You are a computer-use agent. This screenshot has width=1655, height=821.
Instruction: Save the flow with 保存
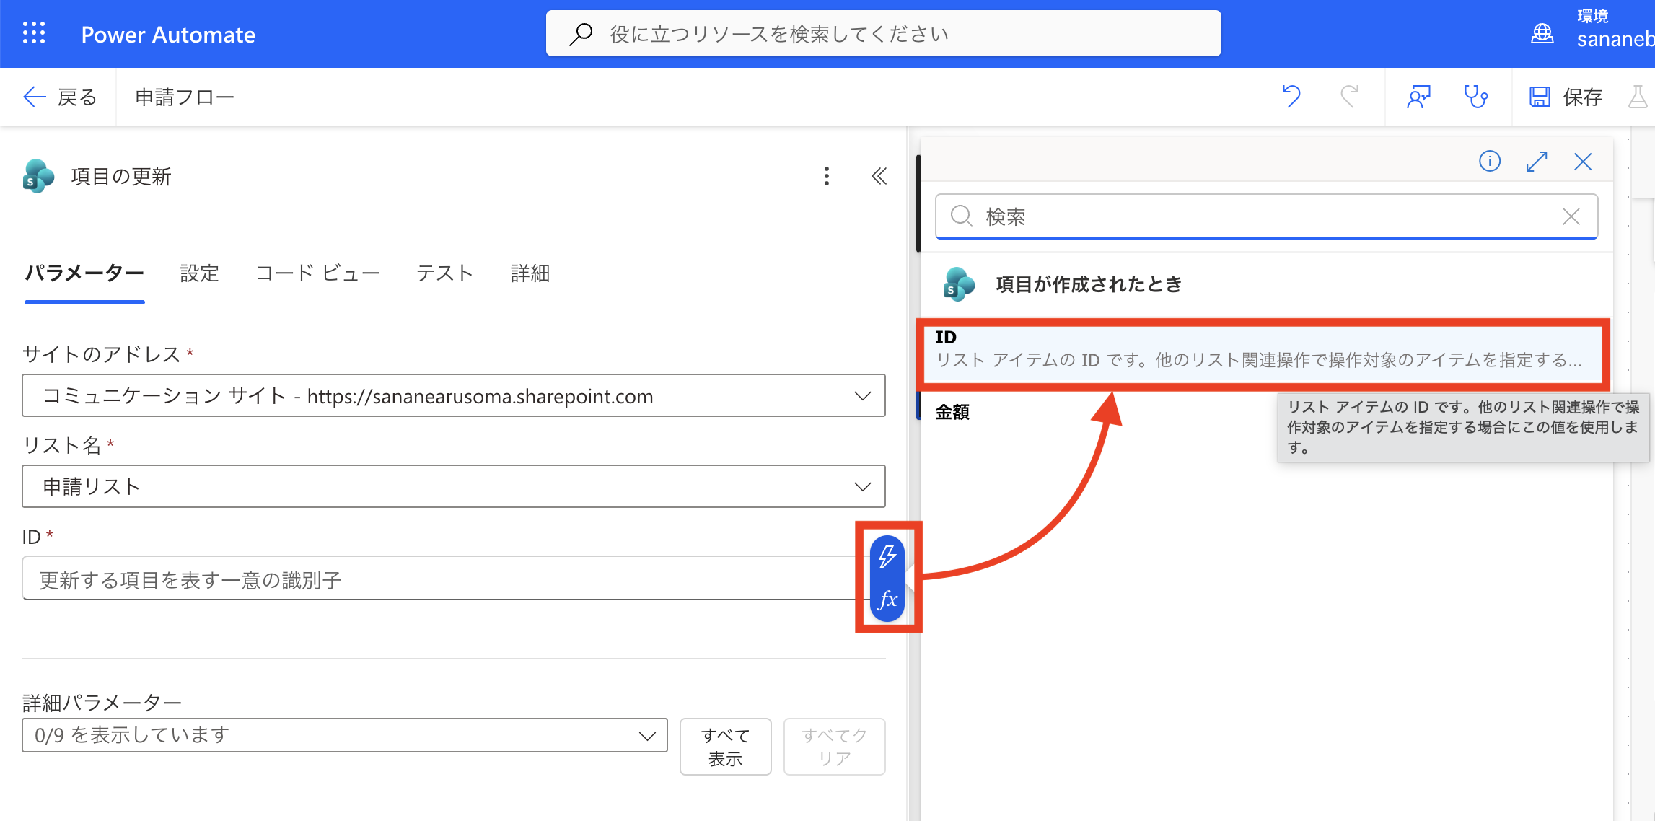[1566, 97]
